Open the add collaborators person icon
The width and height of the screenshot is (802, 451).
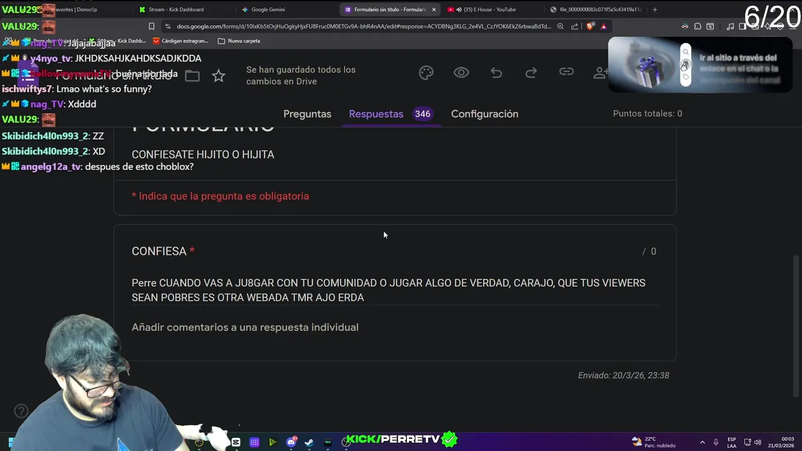[x=600, y=73]
